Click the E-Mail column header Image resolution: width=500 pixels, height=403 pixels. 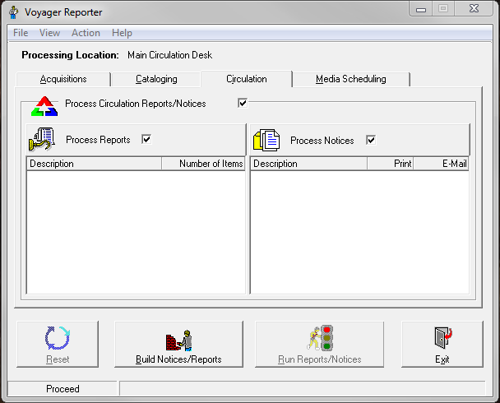tap(454, 164)
